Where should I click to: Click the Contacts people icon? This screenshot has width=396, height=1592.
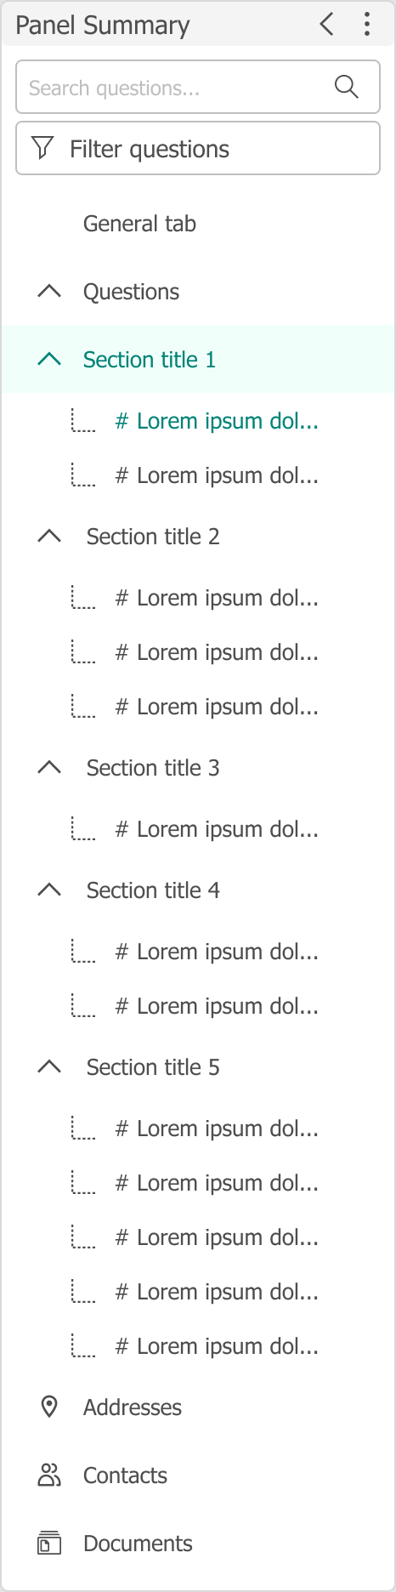click(x=49, y=1475)
